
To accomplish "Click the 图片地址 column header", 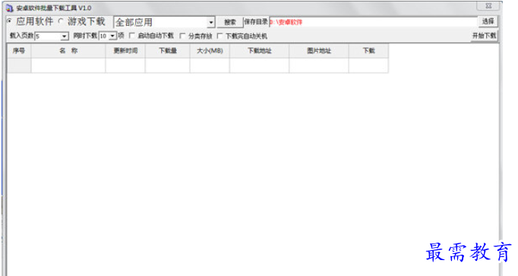I will point(319,51).
